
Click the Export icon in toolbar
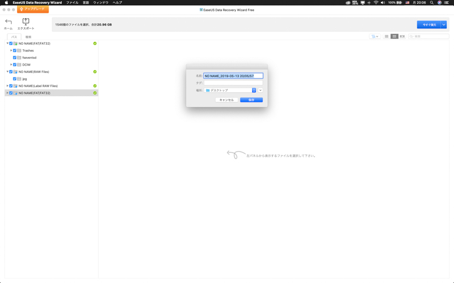click(x=26, y=22)
